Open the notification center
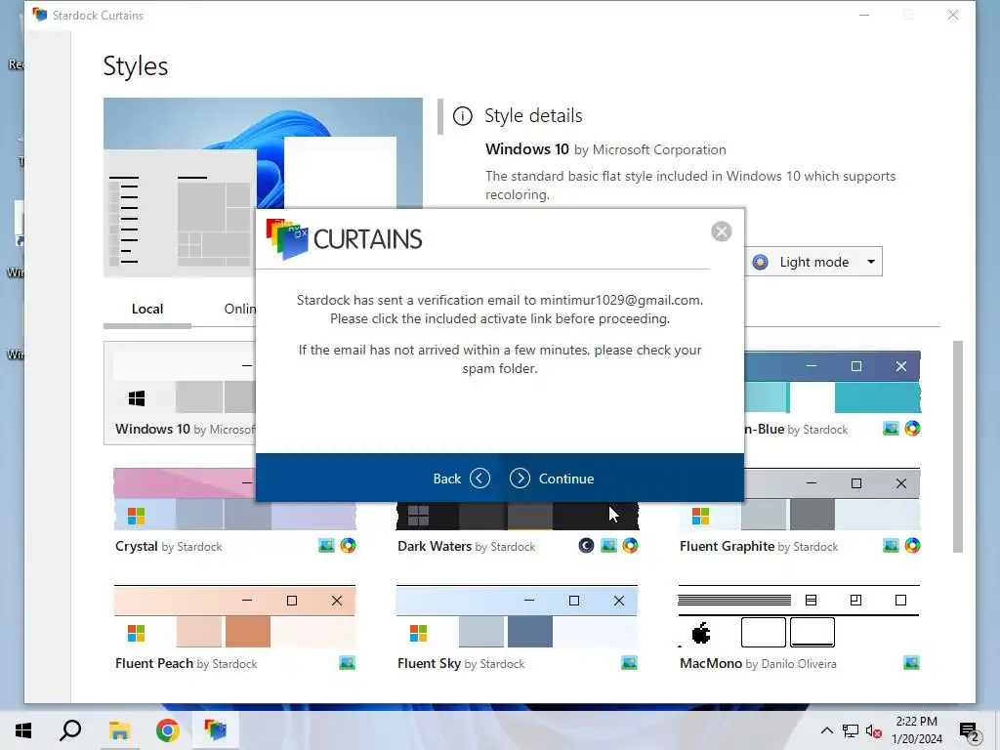This screenshot has width=1000, height=750. tap(970, 731)
